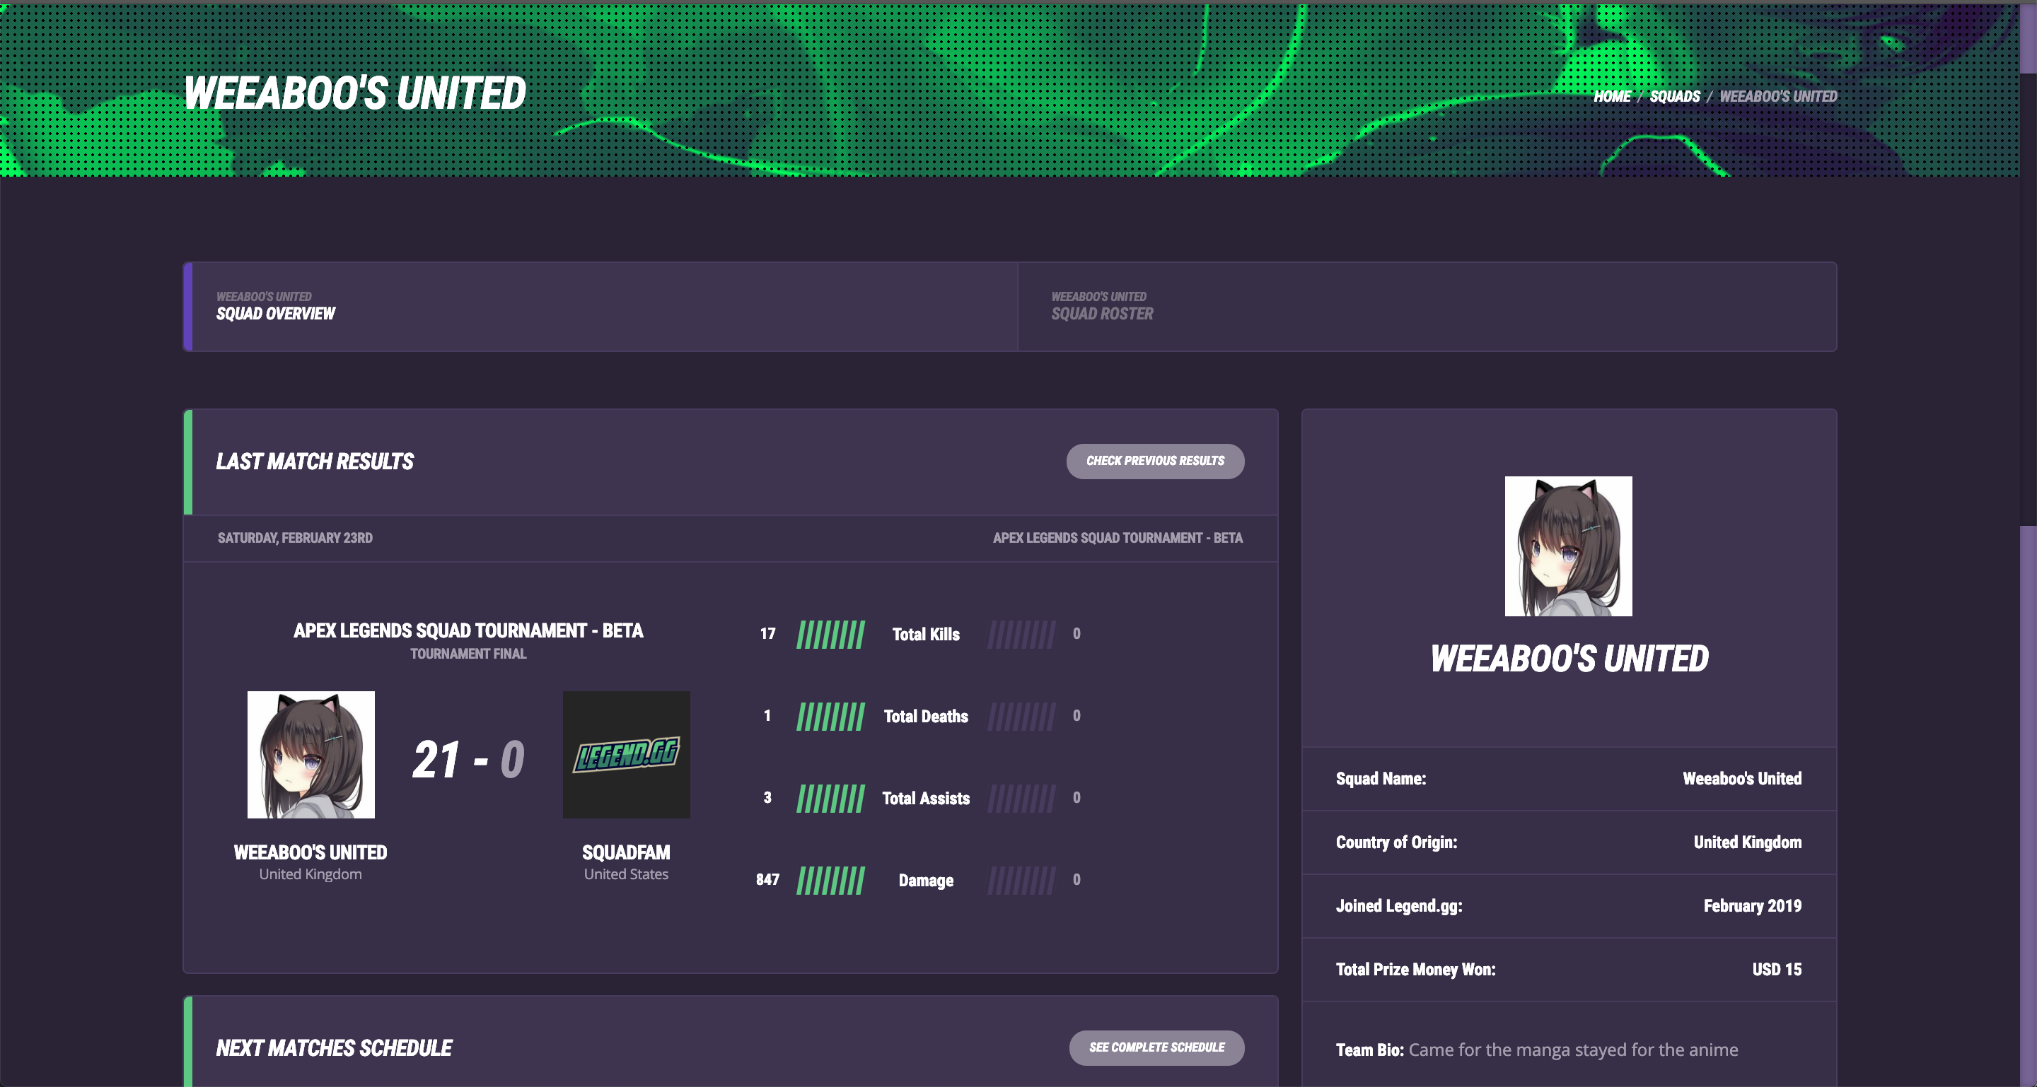Click the green Total Assists bar indicator
Image resolution: width=2037 pixels, height=1087 pixels.
830,799
